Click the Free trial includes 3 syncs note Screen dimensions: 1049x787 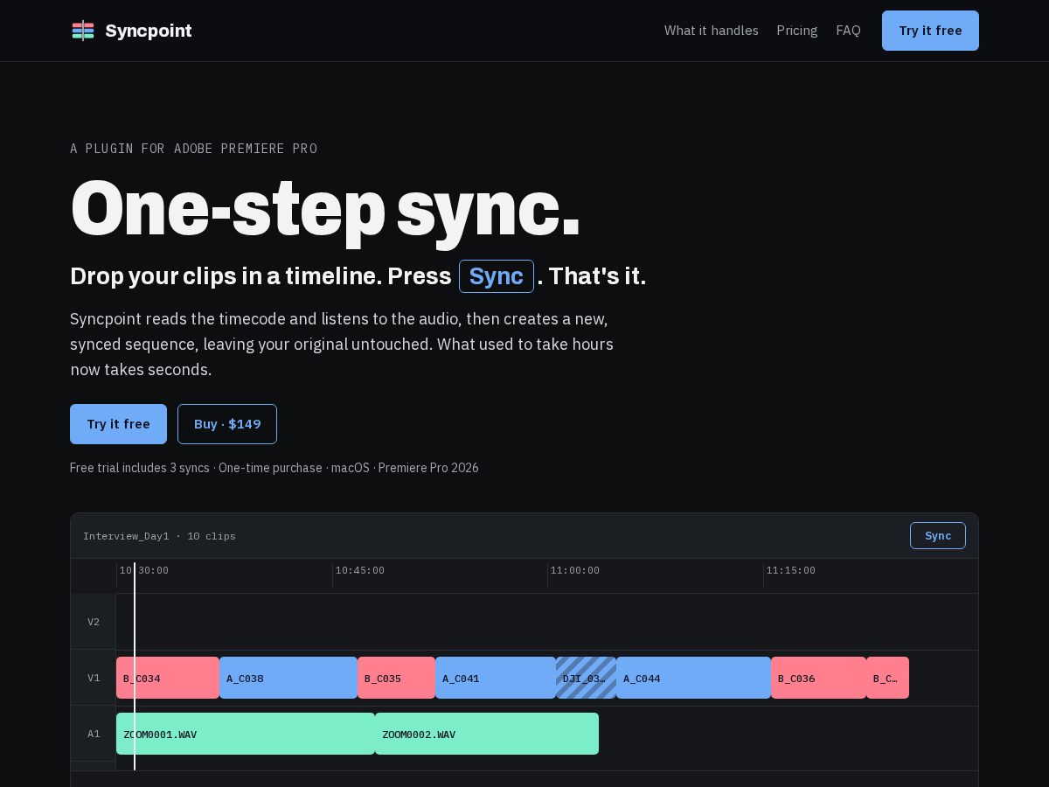(274, 468)
